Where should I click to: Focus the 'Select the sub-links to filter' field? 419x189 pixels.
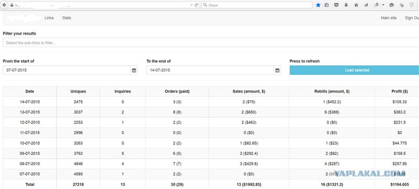point(211,43)
